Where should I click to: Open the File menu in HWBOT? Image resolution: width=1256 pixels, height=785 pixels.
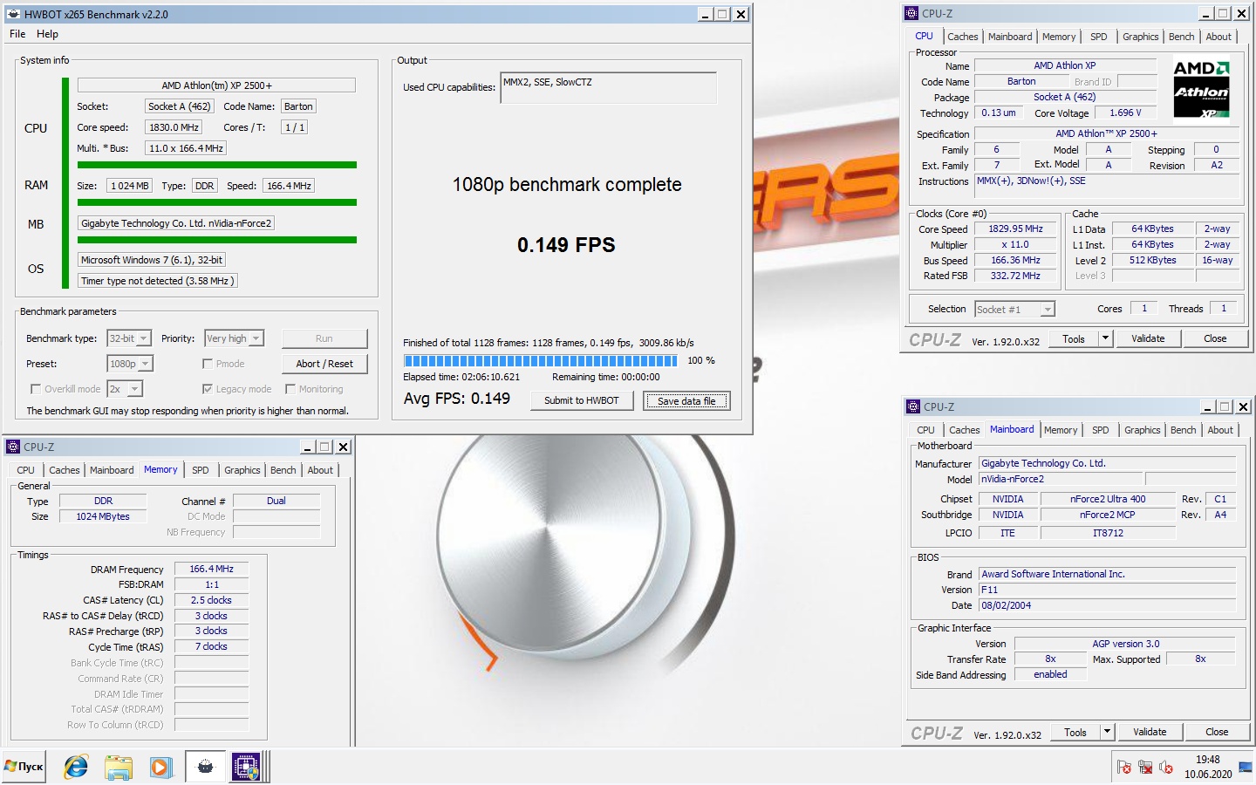click(x=17, y=34)
